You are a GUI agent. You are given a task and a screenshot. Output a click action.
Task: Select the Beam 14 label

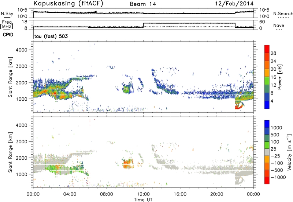[143, 4]
